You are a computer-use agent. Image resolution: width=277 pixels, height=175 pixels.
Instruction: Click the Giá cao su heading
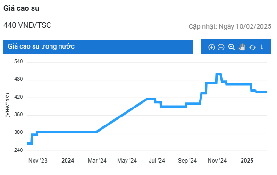click(x=21, y=8)
